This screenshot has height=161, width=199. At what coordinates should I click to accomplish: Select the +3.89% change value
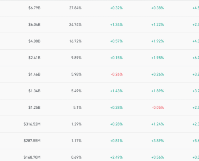point(158,141)
